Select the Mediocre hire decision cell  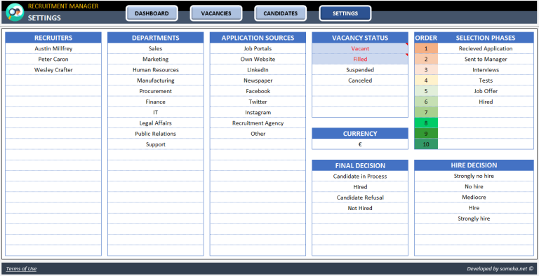pos(474,197)
